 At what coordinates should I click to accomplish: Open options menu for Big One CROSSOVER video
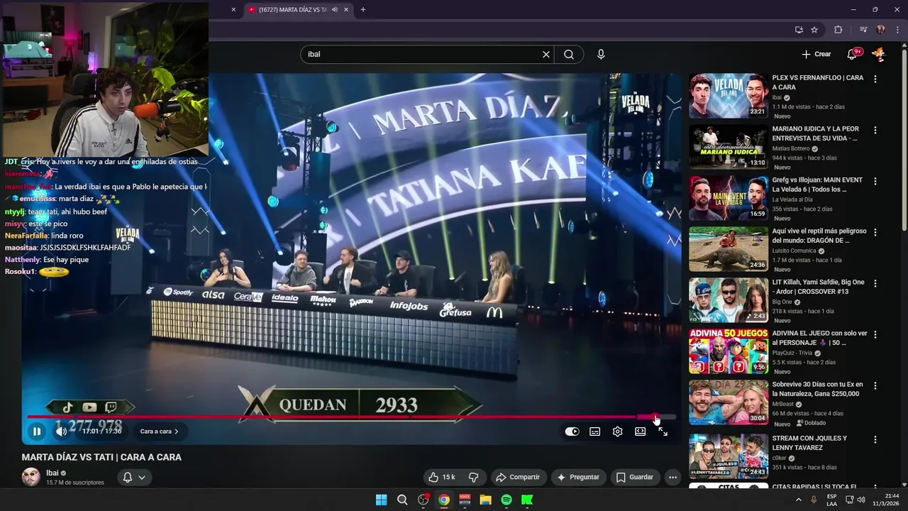click(x=875, y=283)
